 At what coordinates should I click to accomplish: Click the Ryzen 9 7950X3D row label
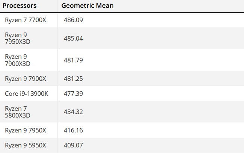point(18,39)
